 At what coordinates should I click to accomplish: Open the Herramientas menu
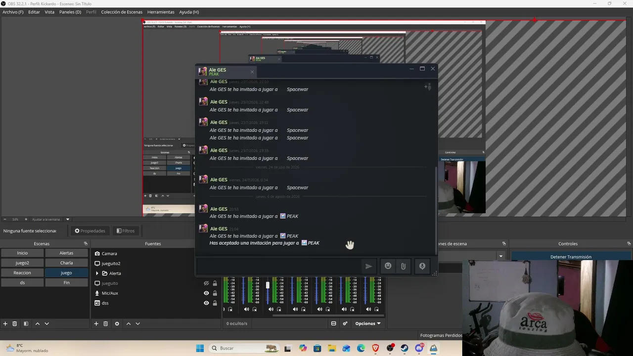click(161, 12)
